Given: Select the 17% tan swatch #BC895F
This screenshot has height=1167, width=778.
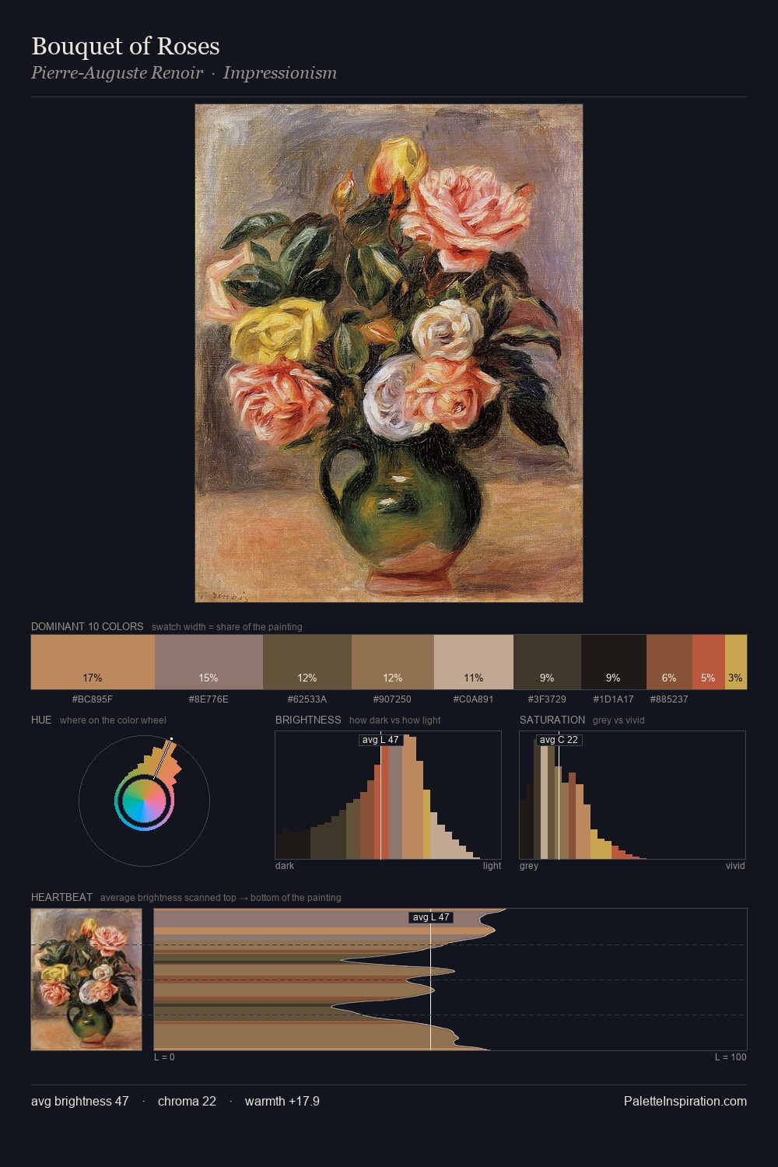Looking at the screenshot, I should [93, 662].
